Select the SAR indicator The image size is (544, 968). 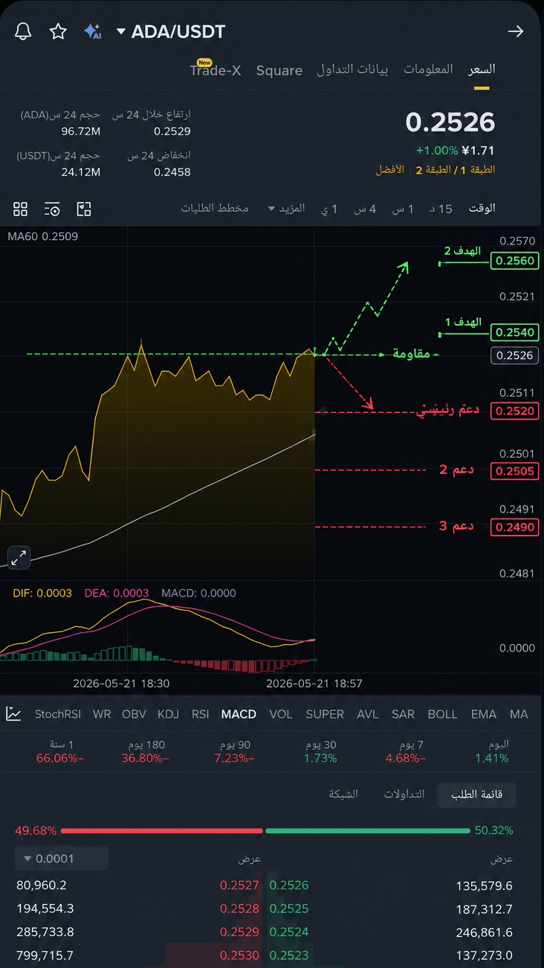coord(403,714)
